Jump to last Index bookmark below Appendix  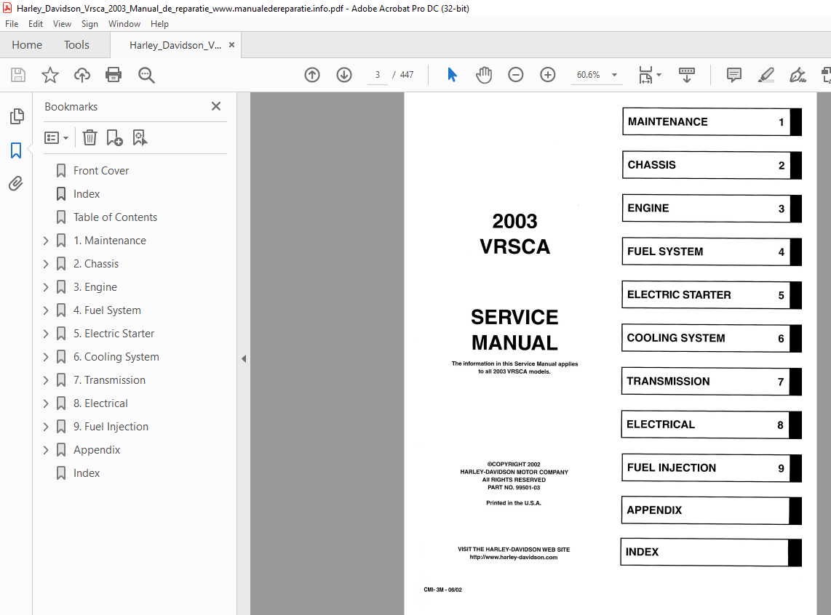(87, 473)
